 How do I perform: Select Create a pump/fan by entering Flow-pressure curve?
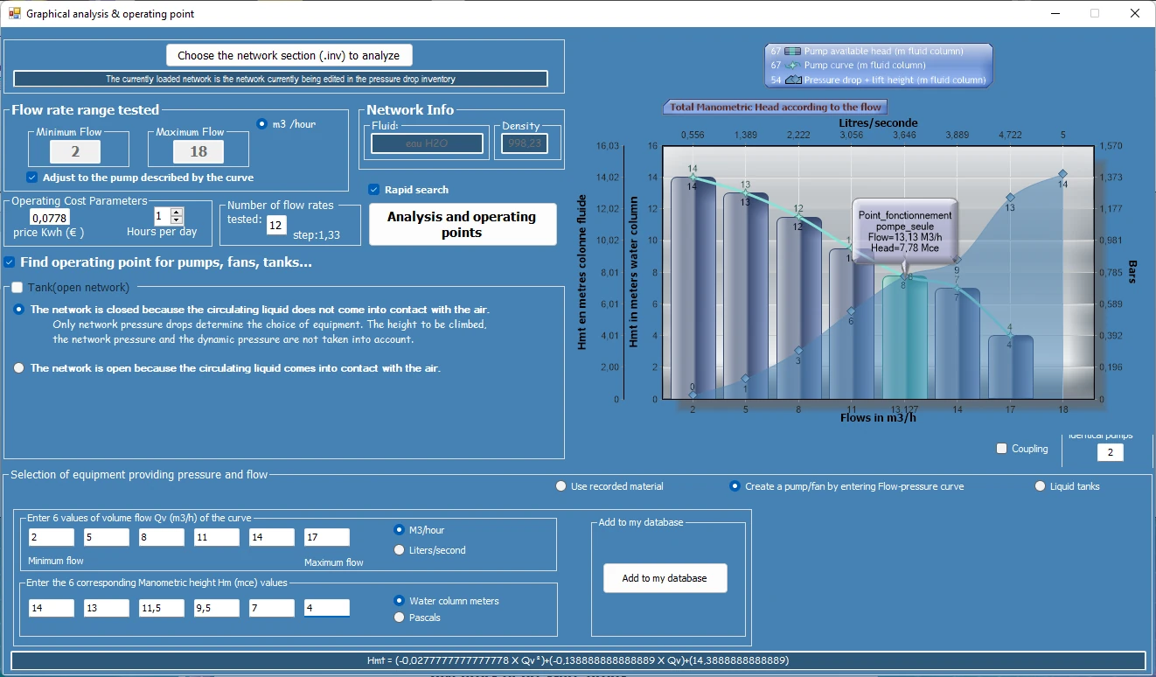click(735, 486)
